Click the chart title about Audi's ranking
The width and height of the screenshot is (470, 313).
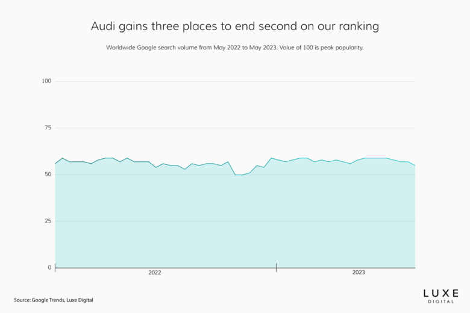[x=235, y=26]
